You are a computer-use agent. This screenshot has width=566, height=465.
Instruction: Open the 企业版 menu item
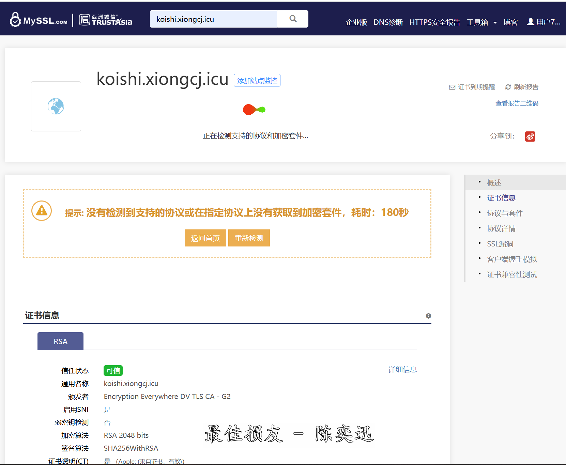click(356, 22)
